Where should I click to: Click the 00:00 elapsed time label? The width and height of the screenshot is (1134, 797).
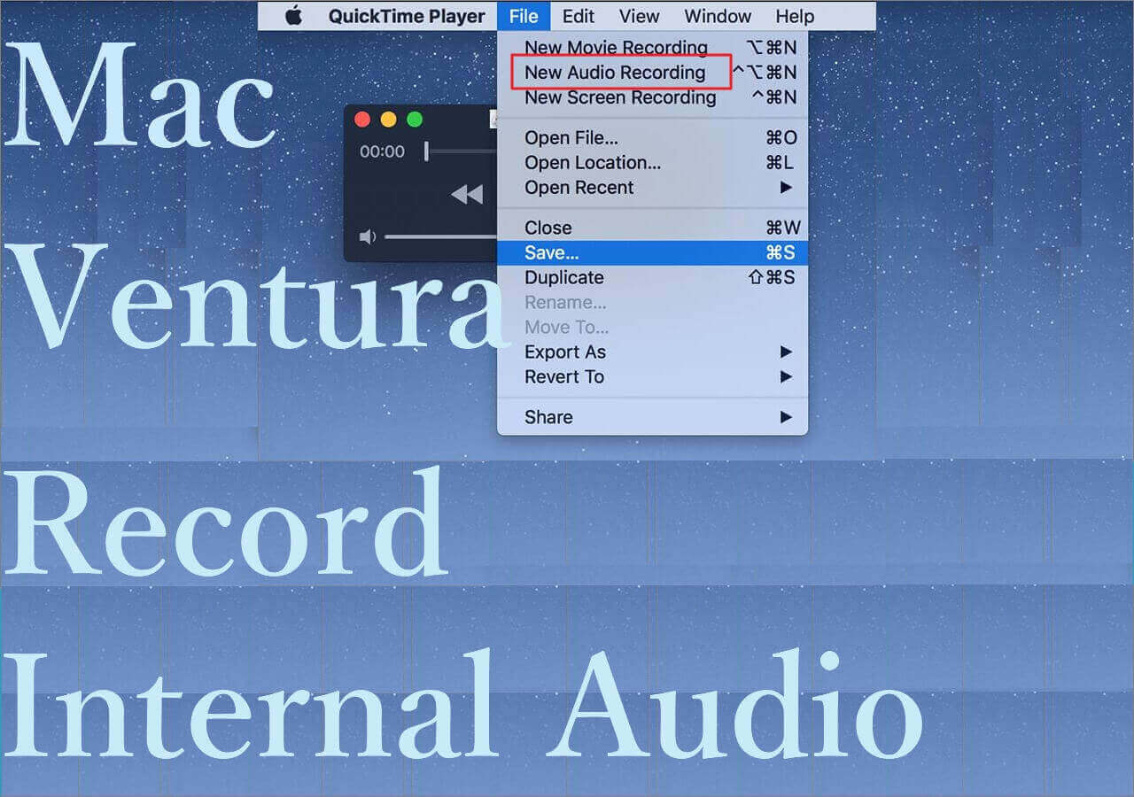382,152
